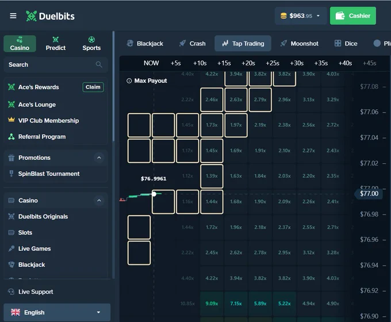Select the Dice game tab

click(x=346, y=44)
